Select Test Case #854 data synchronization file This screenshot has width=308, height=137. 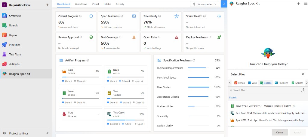click(268, 113)
